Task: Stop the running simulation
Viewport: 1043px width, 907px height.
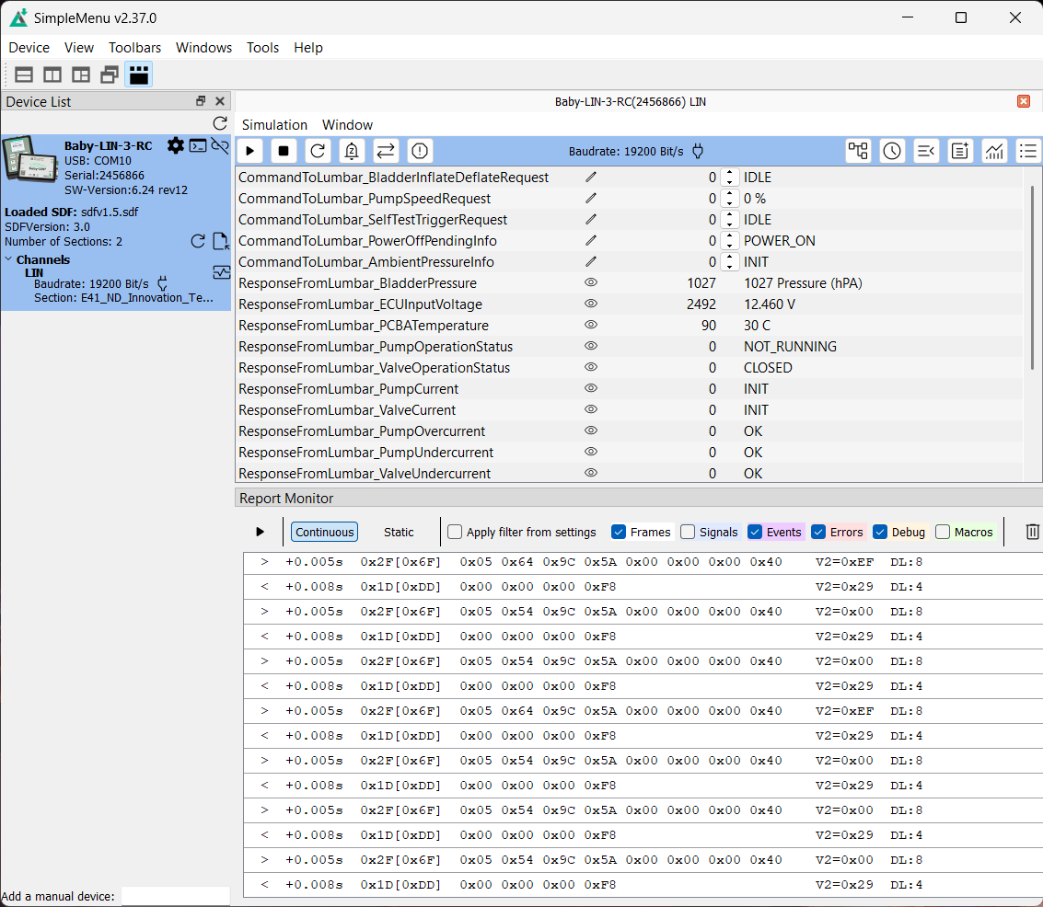Action: click(284, 151)
